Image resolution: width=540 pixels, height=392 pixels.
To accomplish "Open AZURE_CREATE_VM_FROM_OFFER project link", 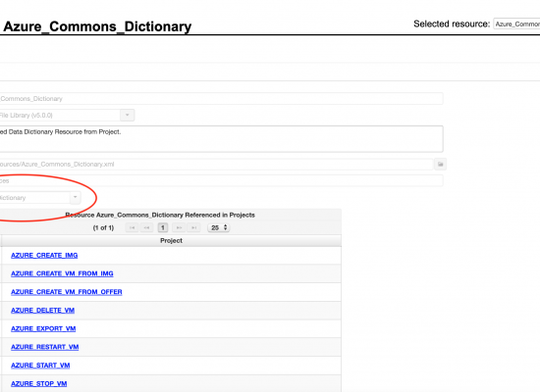I will (67, 292).
